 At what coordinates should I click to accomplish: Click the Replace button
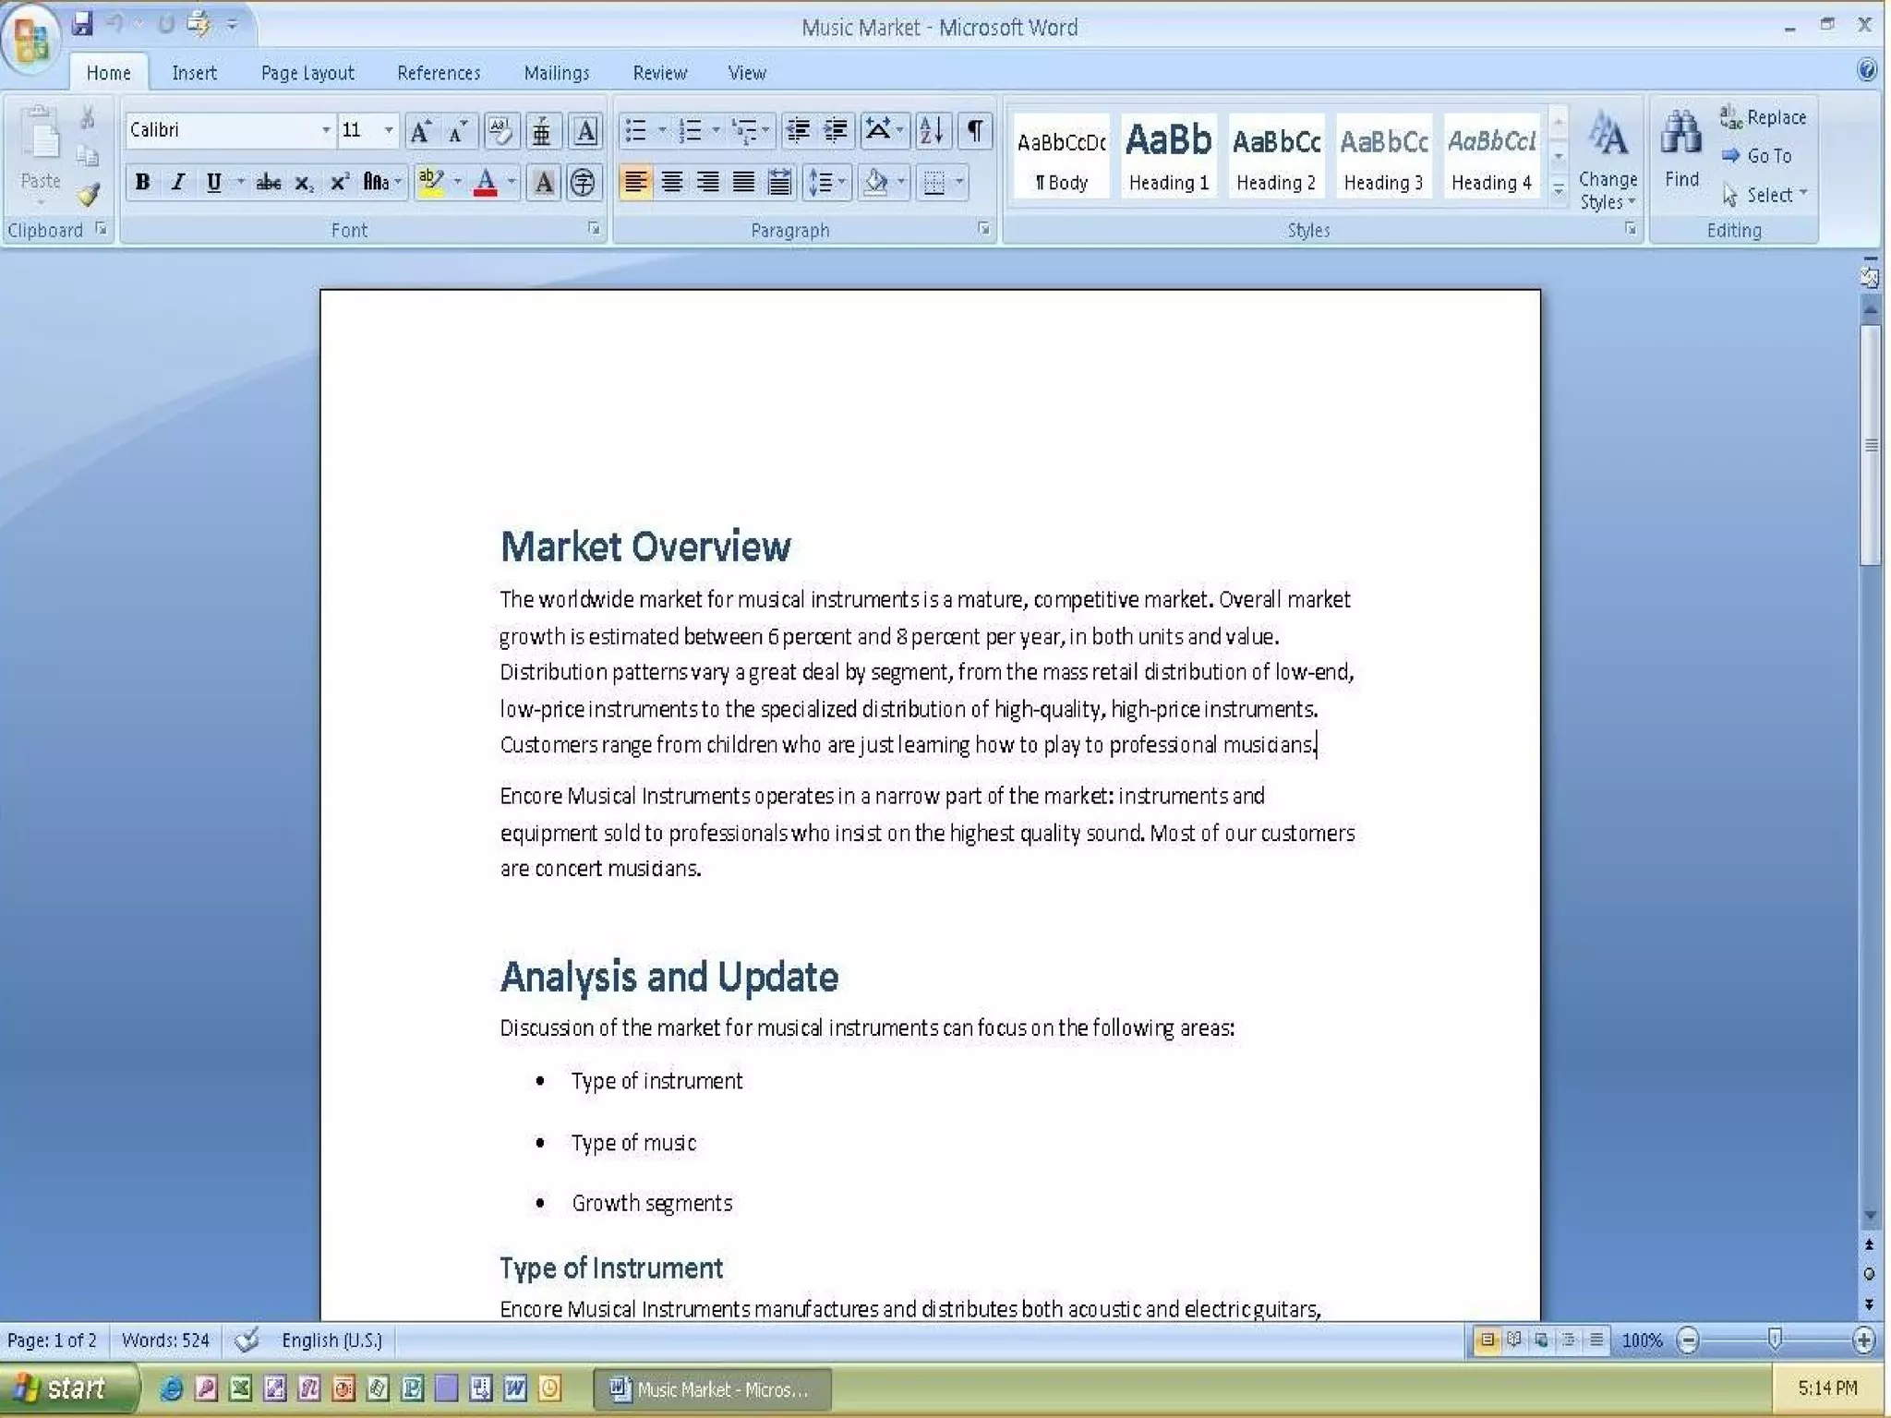[1764, 117]
